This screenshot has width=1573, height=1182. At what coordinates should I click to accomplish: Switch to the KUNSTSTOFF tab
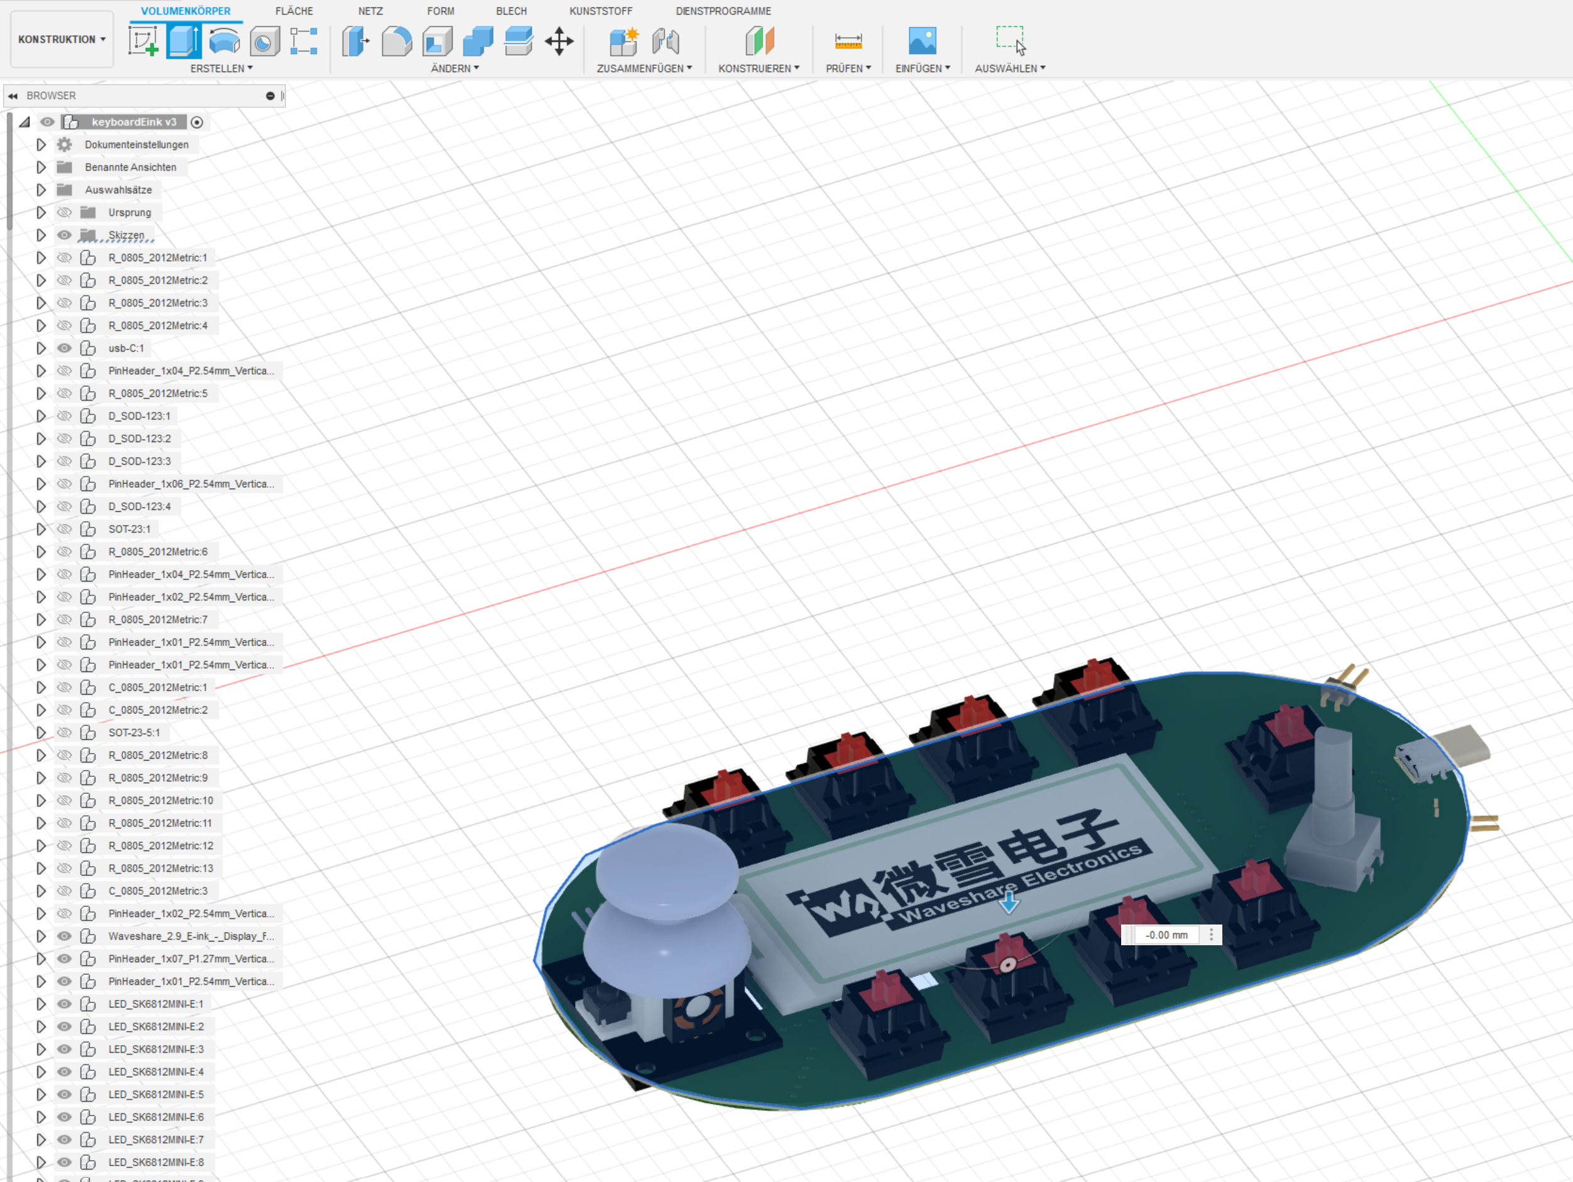(x=601, y=11)
